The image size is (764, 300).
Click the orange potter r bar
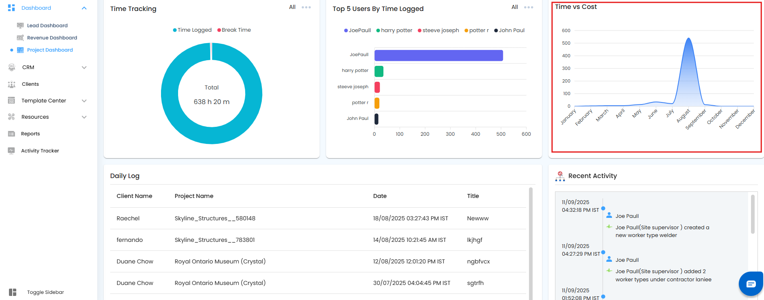coord(377,103)
